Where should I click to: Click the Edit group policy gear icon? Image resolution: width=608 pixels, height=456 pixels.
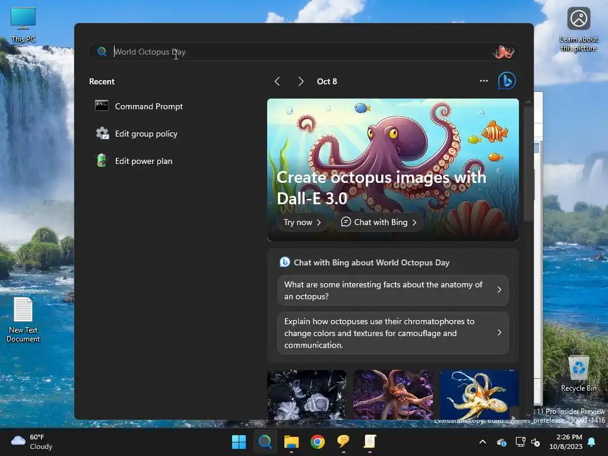tap(102, 134)
